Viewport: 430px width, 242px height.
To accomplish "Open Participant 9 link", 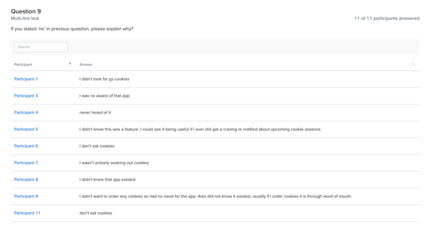I will (x=26, y=196).
